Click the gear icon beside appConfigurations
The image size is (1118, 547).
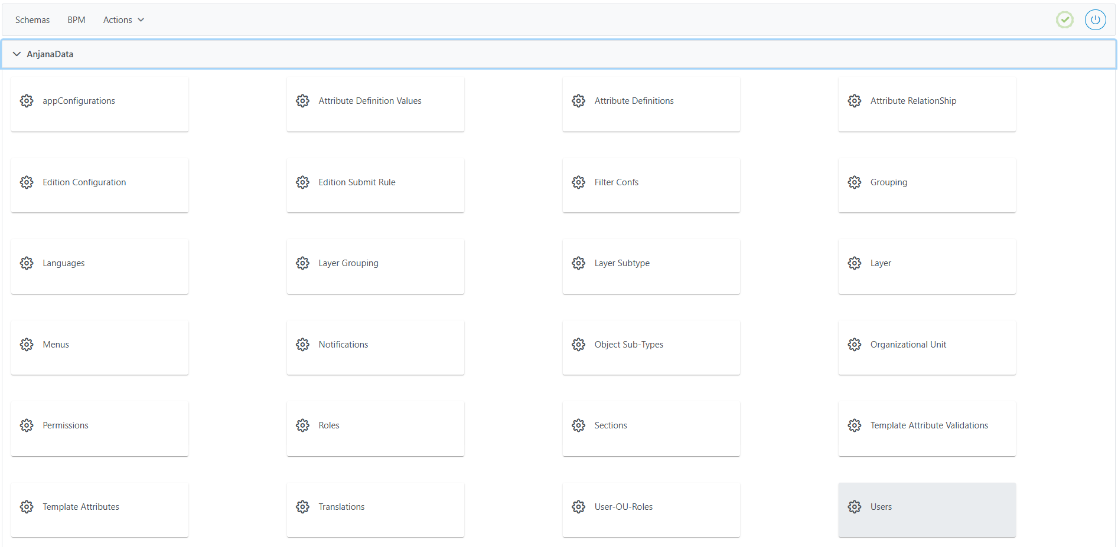tap(27, 101)
